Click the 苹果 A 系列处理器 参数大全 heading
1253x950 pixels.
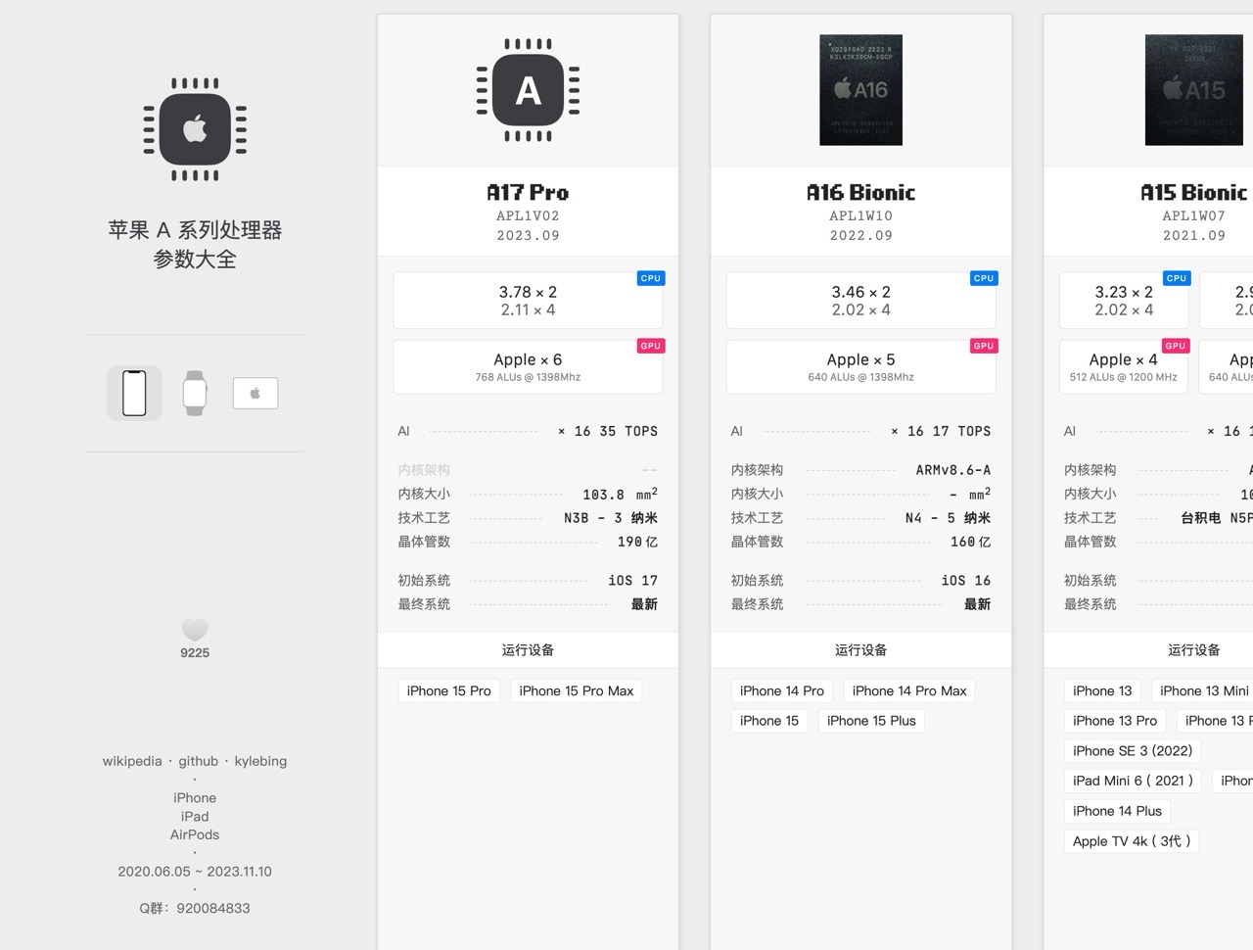pyautogui.click(x=195, y=245)
